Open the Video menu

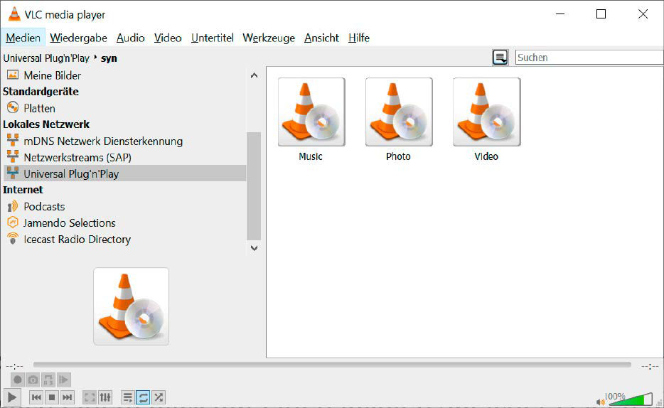pyautogui.click(x=168, y=38)
